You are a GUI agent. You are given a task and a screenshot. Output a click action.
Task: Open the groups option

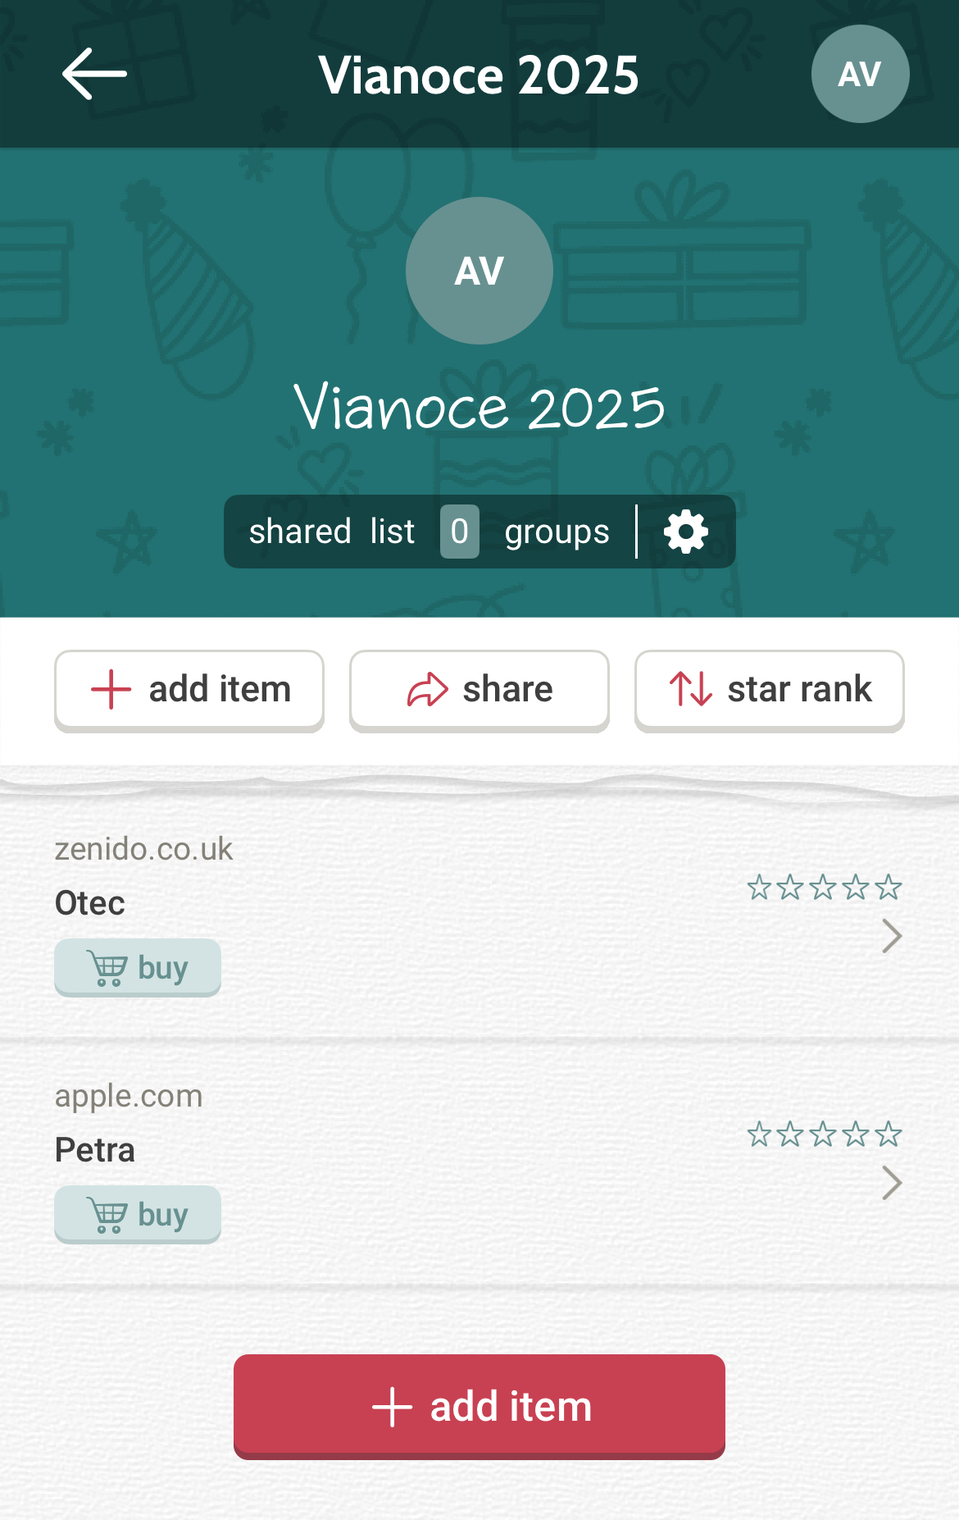point(557,532)
